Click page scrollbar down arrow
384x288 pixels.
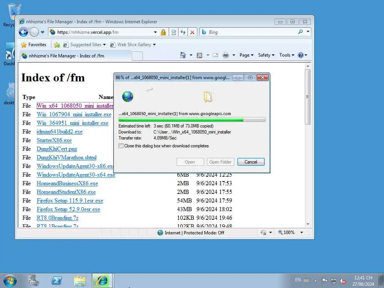308,224
